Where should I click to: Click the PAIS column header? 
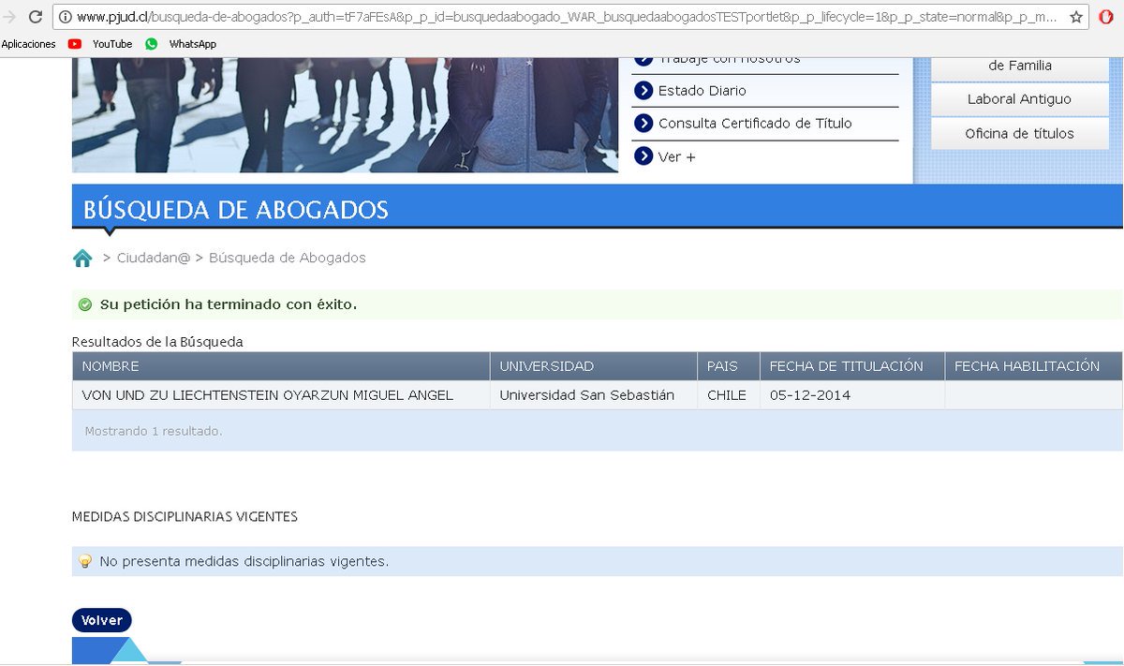point(728,366)
